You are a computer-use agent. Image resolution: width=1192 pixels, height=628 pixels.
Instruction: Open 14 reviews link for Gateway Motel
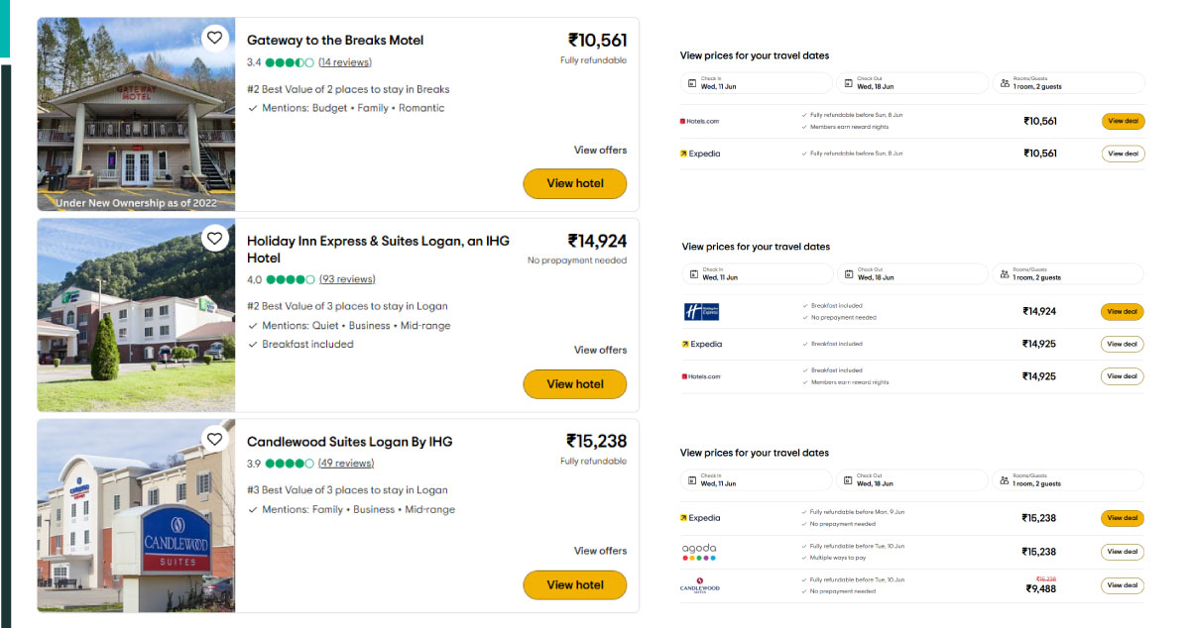345,62
